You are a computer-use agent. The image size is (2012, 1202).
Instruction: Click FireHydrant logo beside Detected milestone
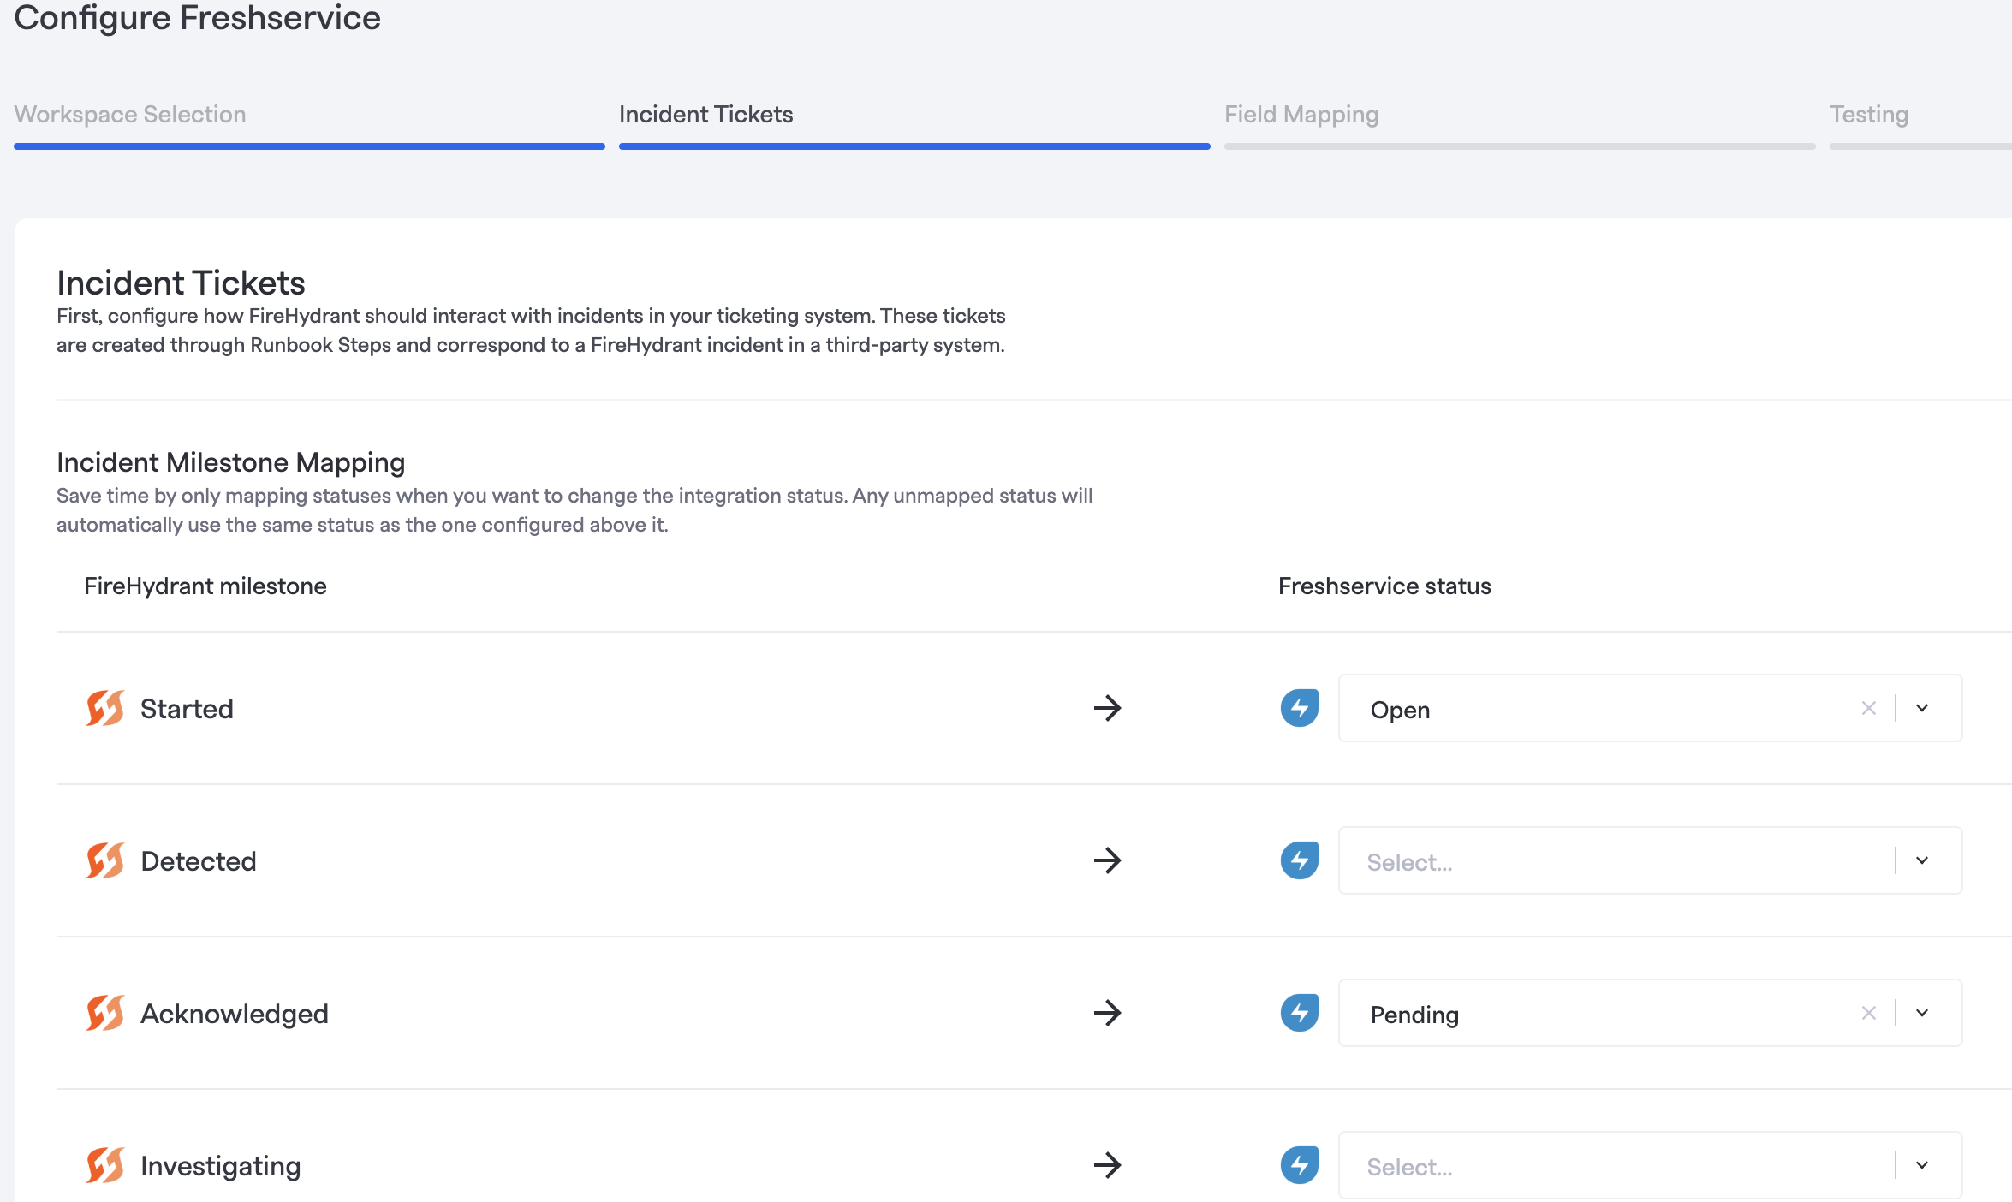[x=105, y=860]
